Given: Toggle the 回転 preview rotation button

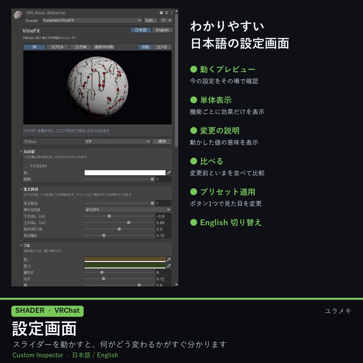Looking at the screenshot, I should pos(145,47).
